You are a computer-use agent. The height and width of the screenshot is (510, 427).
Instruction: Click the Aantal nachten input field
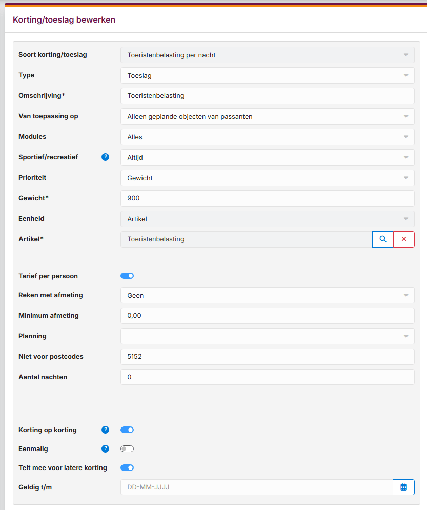tap(267, 377)
